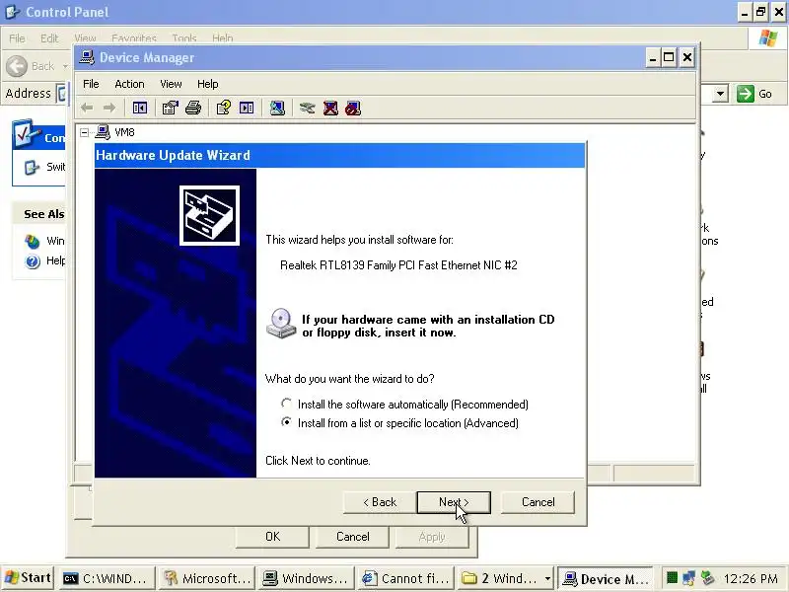This screenshot has height=592, width=789.
Task: Cancel the Hardware Update Wizard
Action: (x=538, y=502)
